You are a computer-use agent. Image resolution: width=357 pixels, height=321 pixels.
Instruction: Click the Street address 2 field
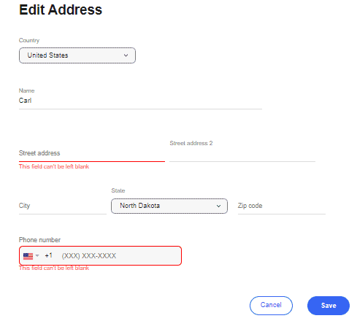pos(242,154)
